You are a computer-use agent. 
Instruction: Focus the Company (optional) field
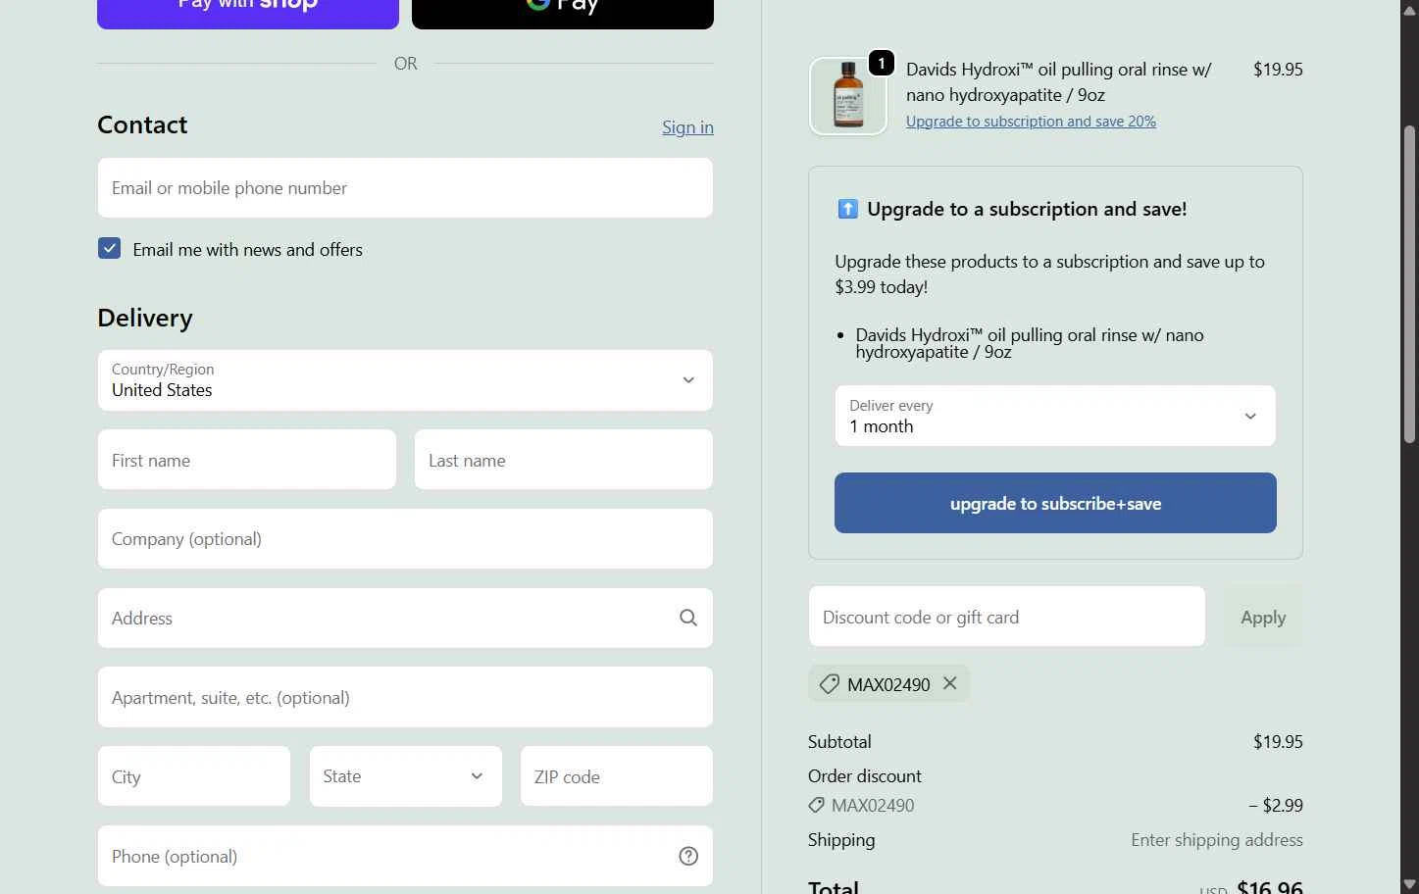(405, 539)
